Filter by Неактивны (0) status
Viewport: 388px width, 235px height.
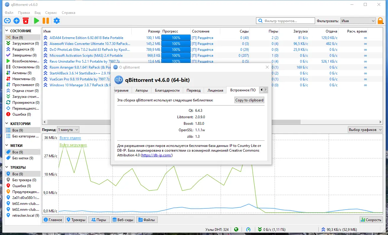click(x=23, y=79)
